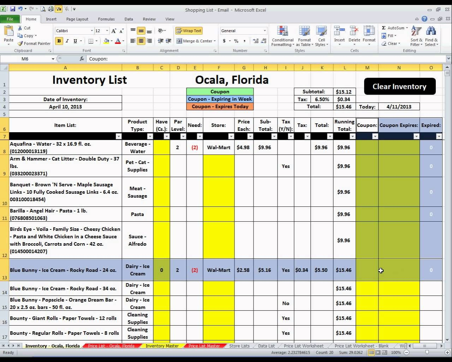
Task: Click the Clear Inventory button
Action: point(399,86)
